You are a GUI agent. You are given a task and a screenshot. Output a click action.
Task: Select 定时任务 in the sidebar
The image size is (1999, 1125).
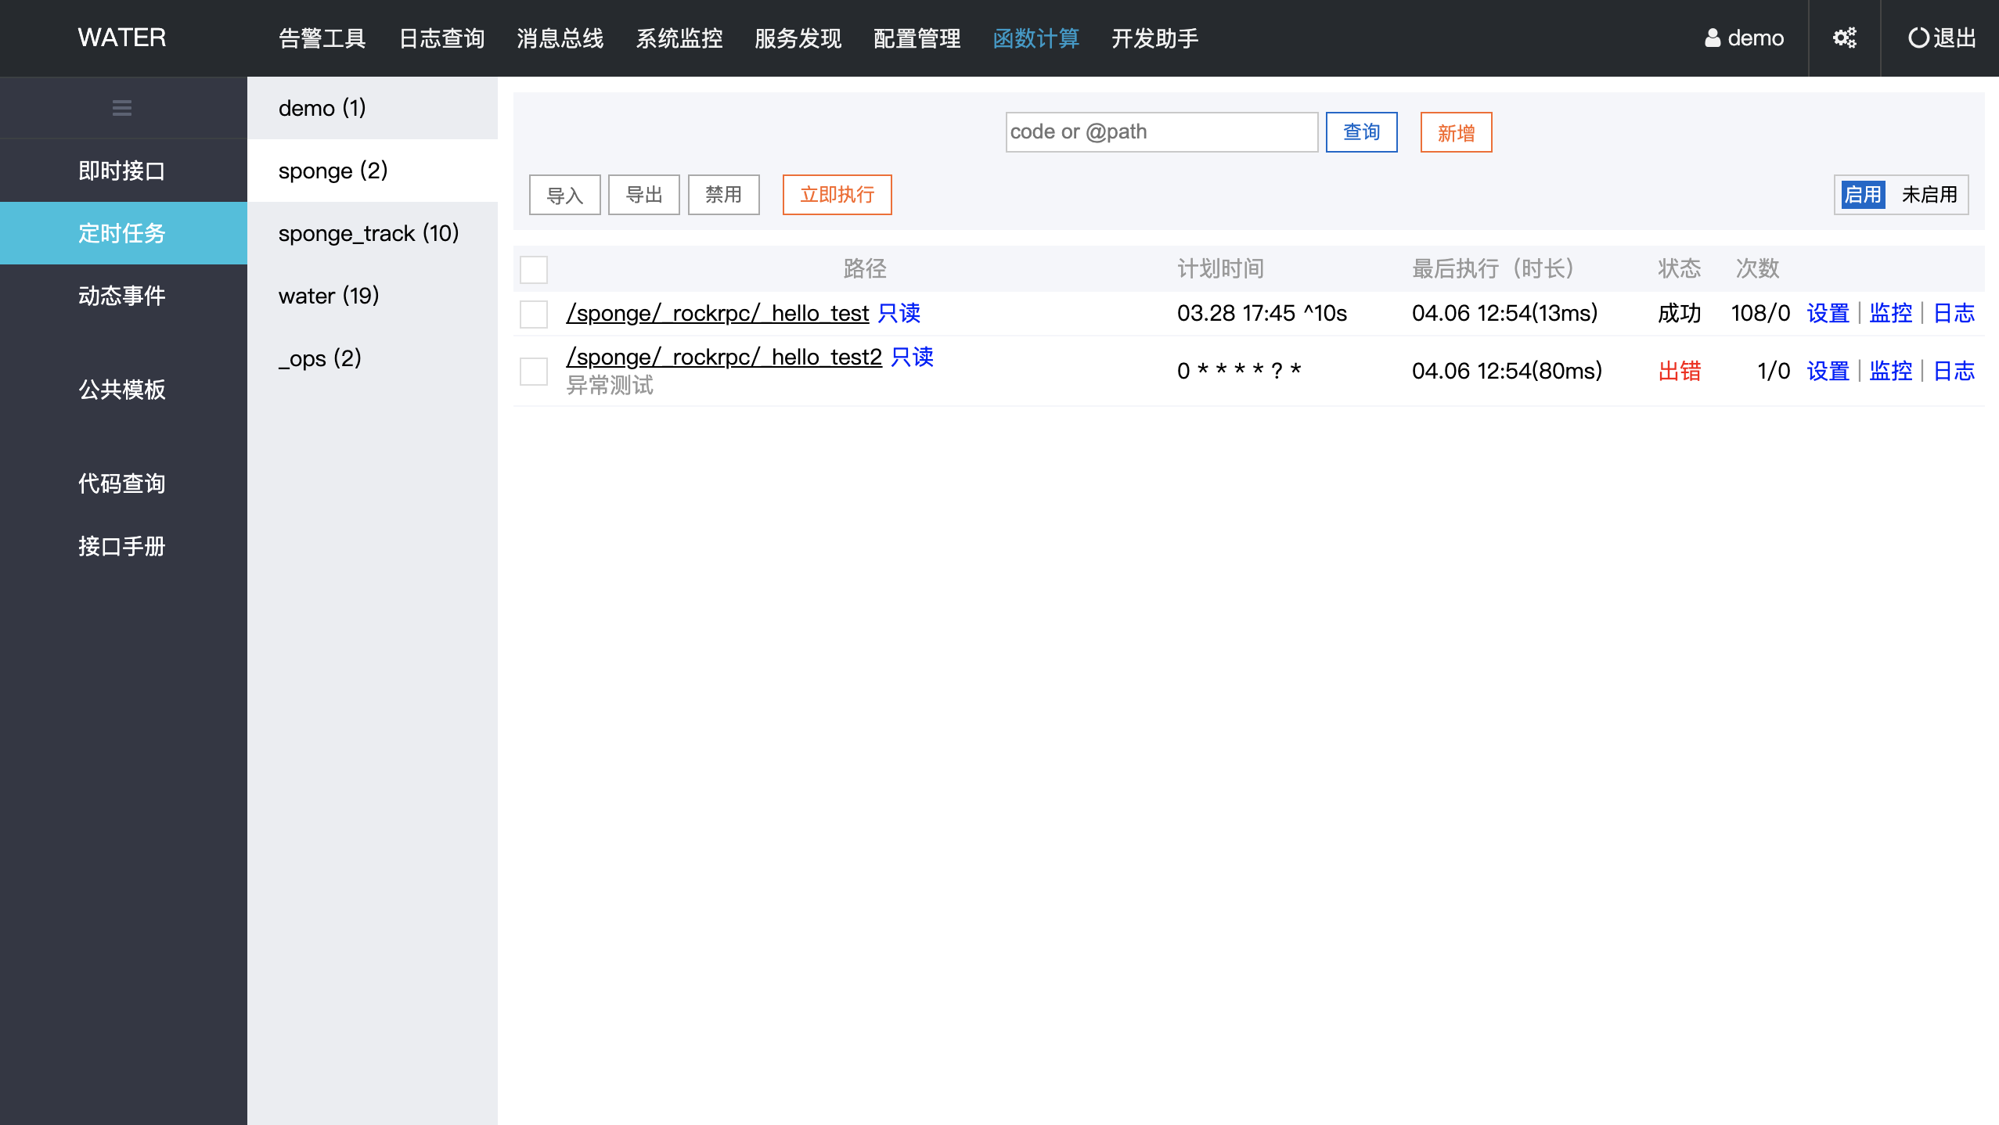pyautogui.click(x=124, y=233)
